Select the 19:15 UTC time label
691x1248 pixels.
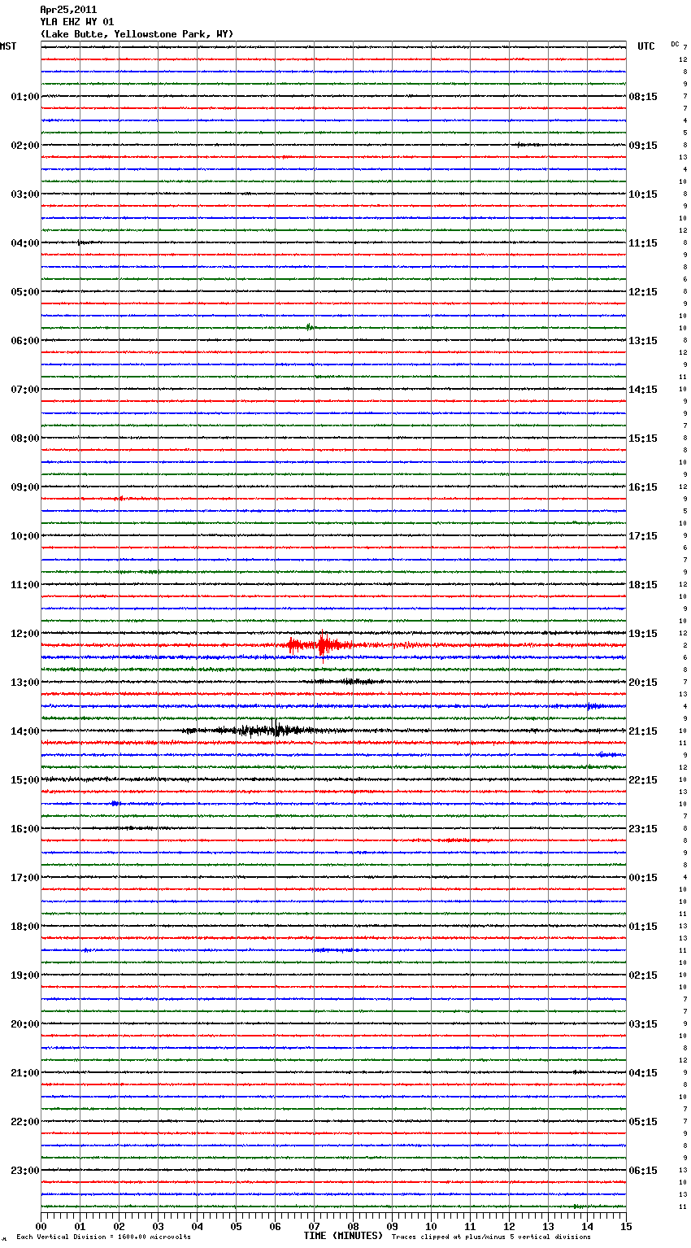[643, 634]
